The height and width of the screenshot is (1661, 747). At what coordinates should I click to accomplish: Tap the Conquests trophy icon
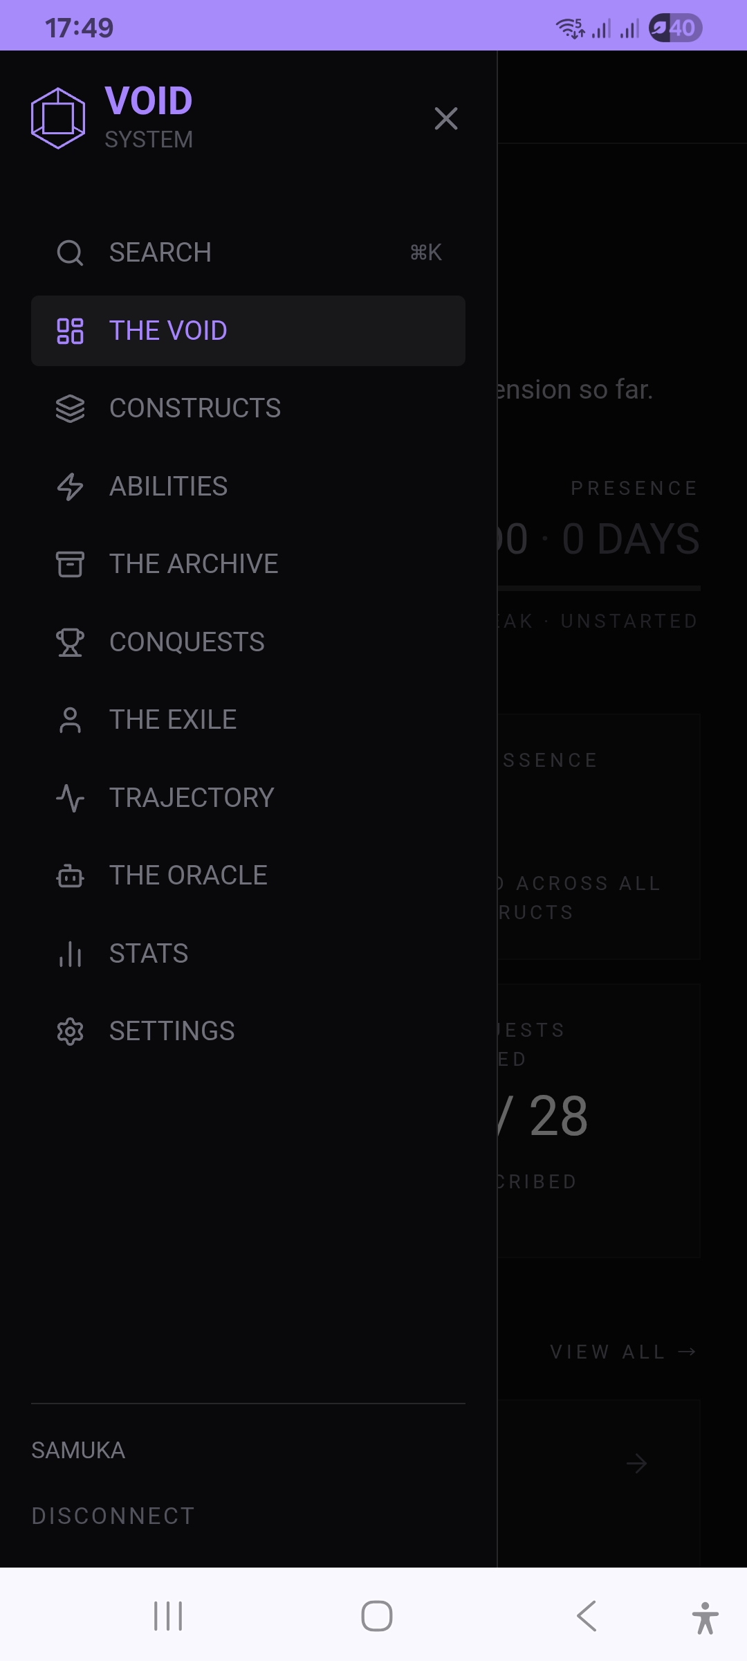(70, 642)
